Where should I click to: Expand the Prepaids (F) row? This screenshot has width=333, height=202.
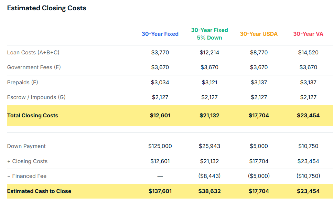coord(22,82)
